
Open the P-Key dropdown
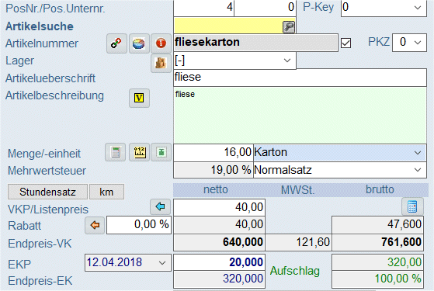coord(384,8)
